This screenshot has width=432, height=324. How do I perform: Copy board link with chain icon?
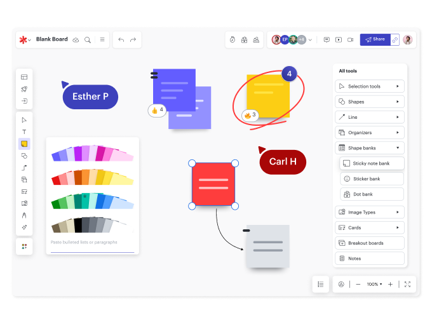395,39
